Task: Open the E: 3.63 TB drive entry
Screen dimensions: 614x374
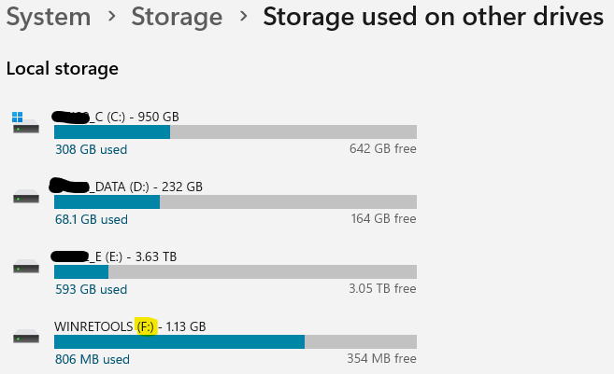Action: coord(114,256)
